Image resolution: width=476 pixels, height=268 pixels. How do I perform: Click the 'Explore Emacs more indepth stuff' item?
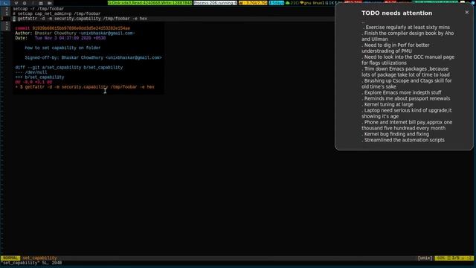point(402,92)
